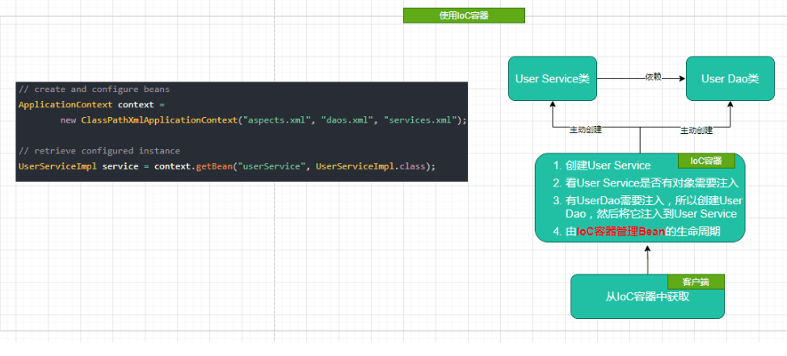
Task: Select the 主动创建 label under User Dao
Action: [x=695, y=130]
